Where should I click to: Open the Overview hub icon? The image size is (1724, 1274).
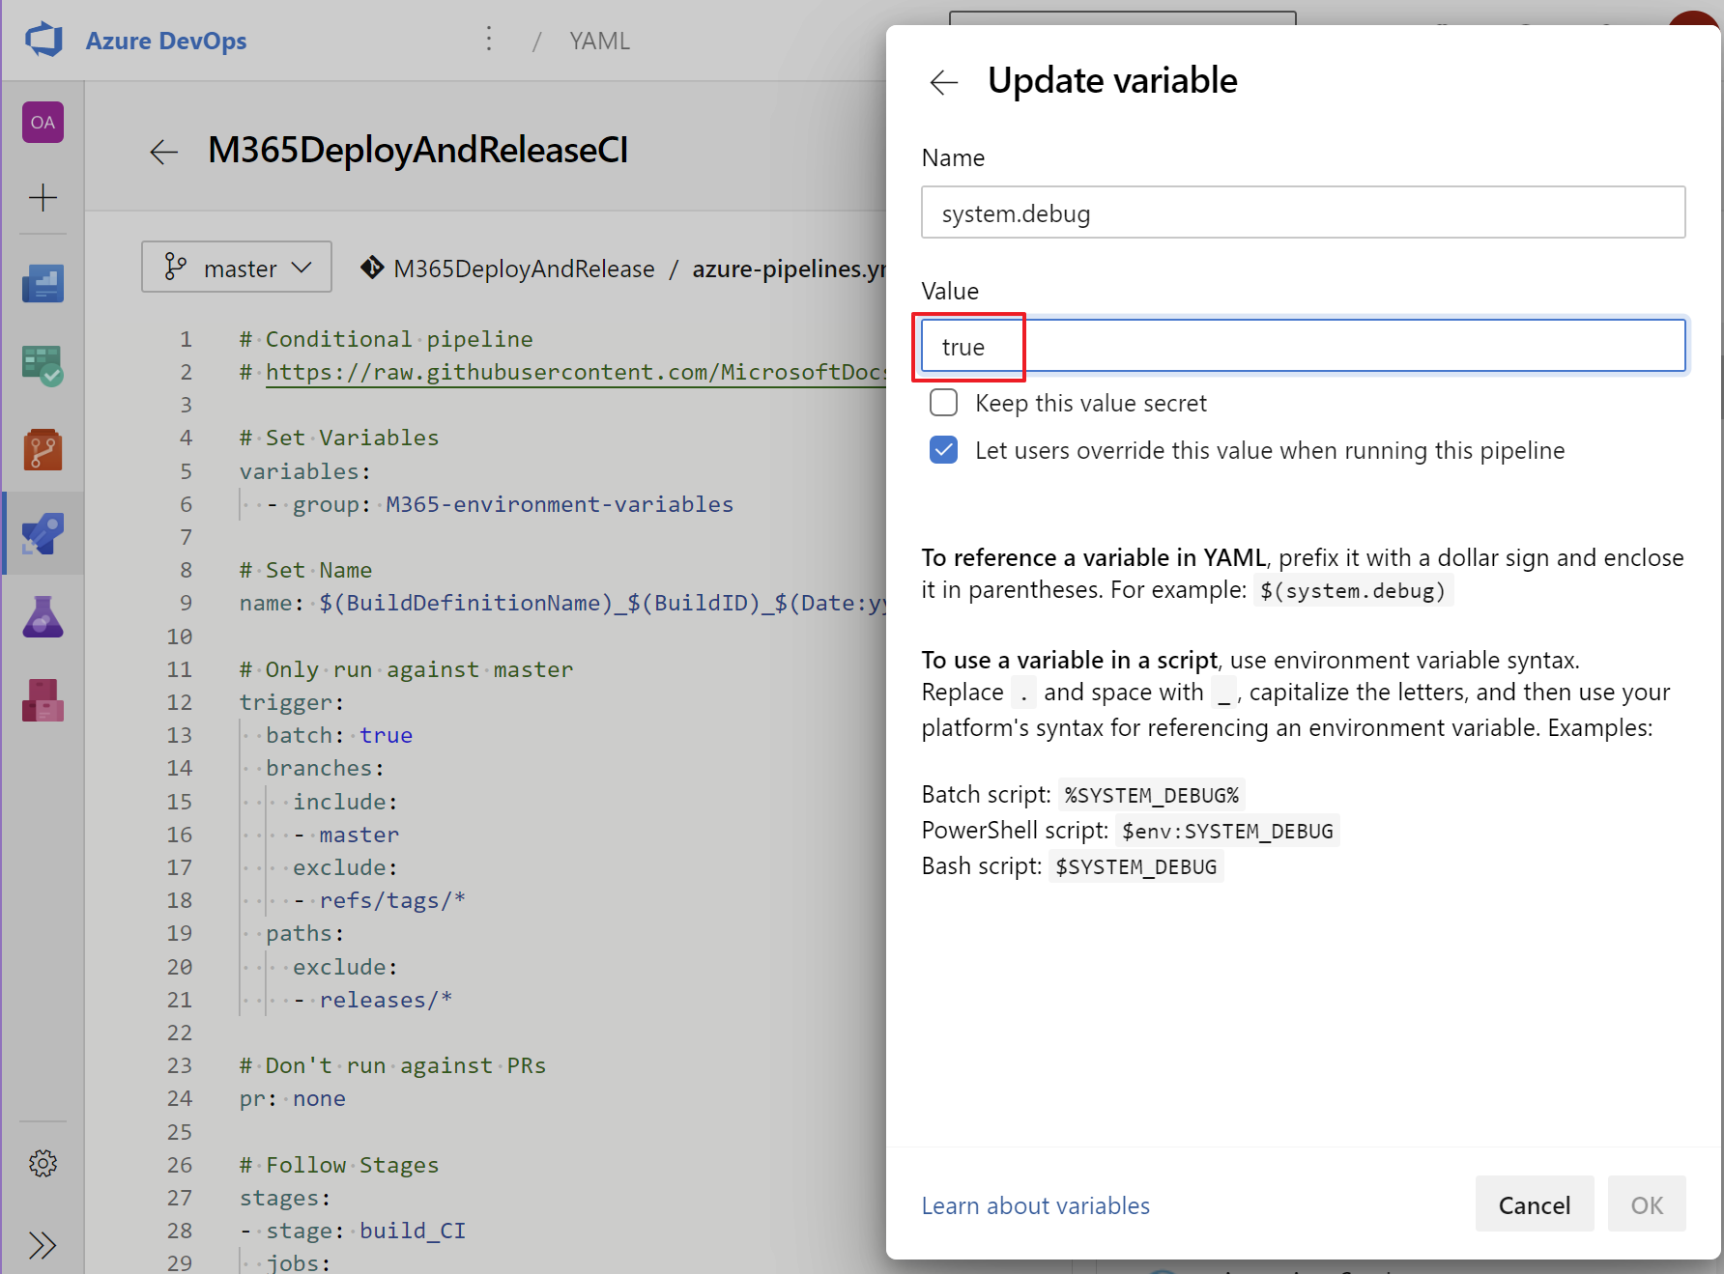(x=43, y=283)
